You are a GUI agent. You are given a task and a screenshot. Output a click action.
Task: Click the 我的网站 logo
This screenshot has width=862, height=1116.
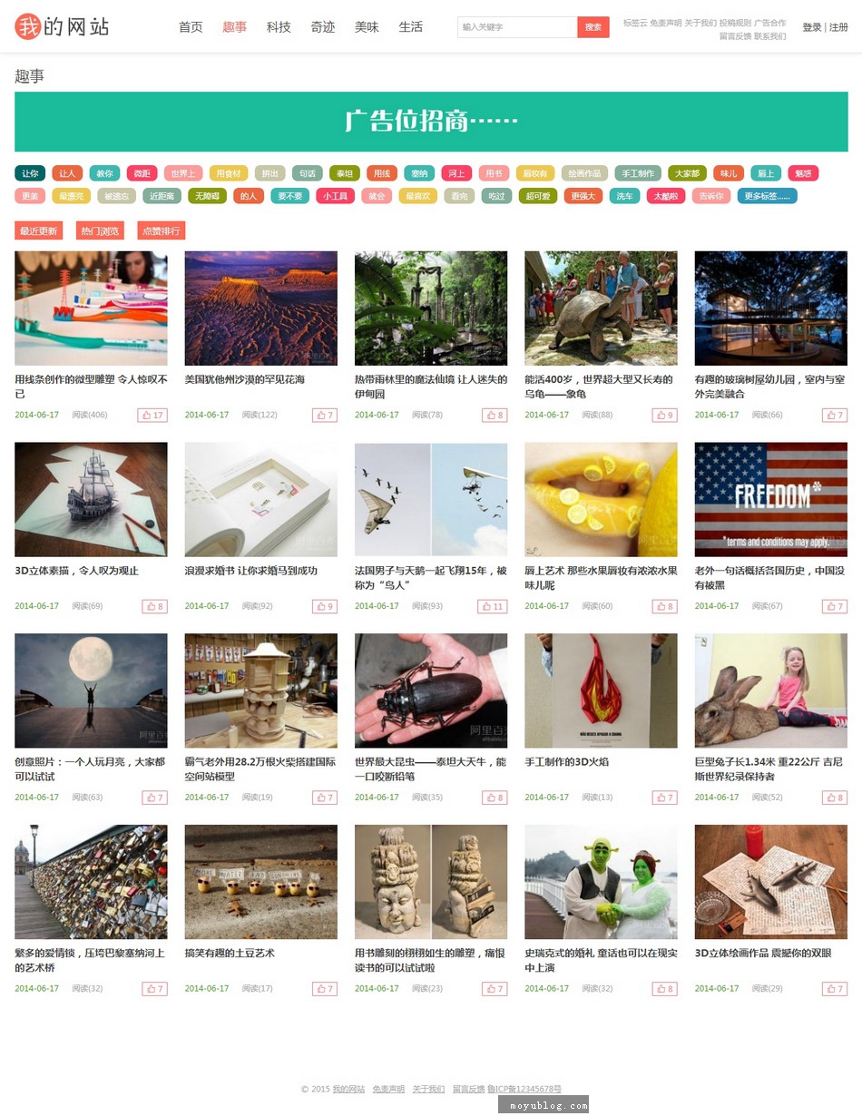pos(62,26)
